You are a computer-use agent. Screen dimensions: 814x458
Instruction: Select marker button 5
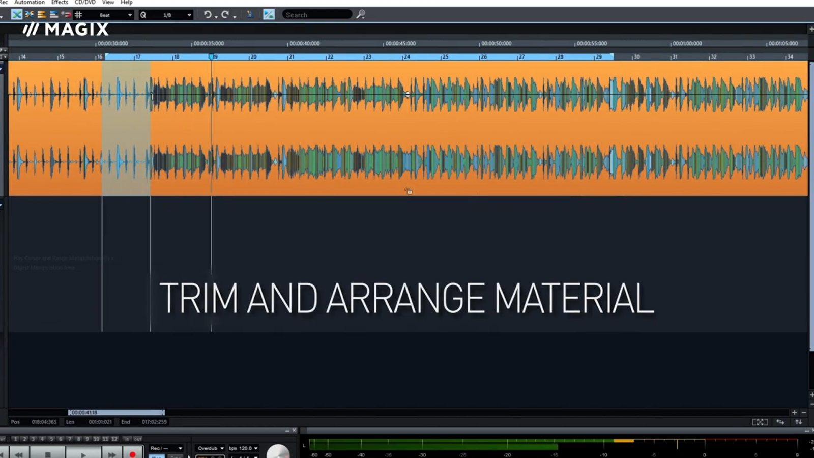pyautogui.click(x=51, y=439)
